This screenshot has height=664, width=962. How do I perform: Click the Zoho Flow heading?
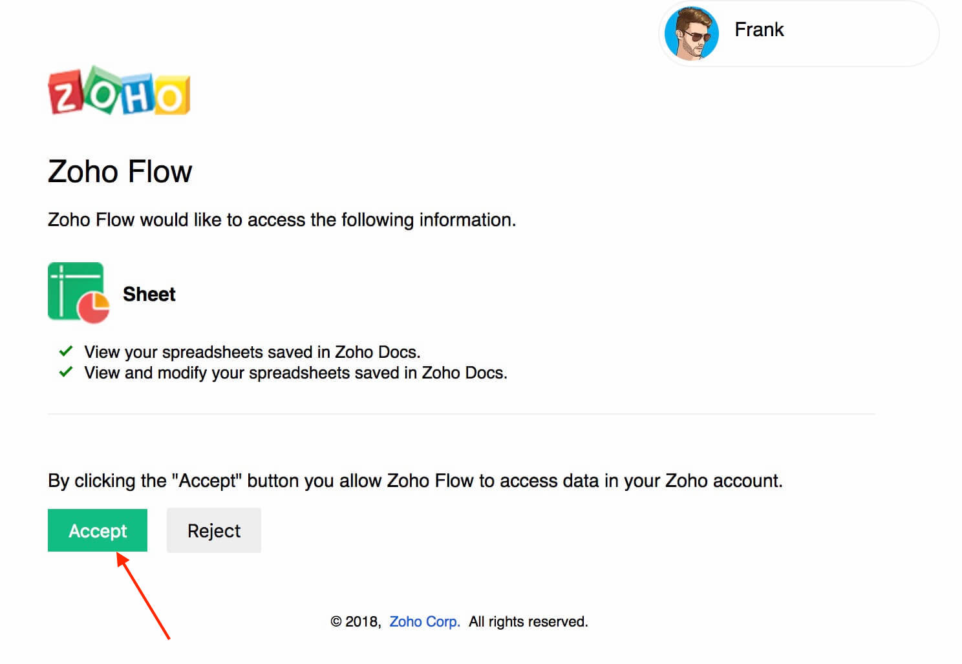(120, 172)
